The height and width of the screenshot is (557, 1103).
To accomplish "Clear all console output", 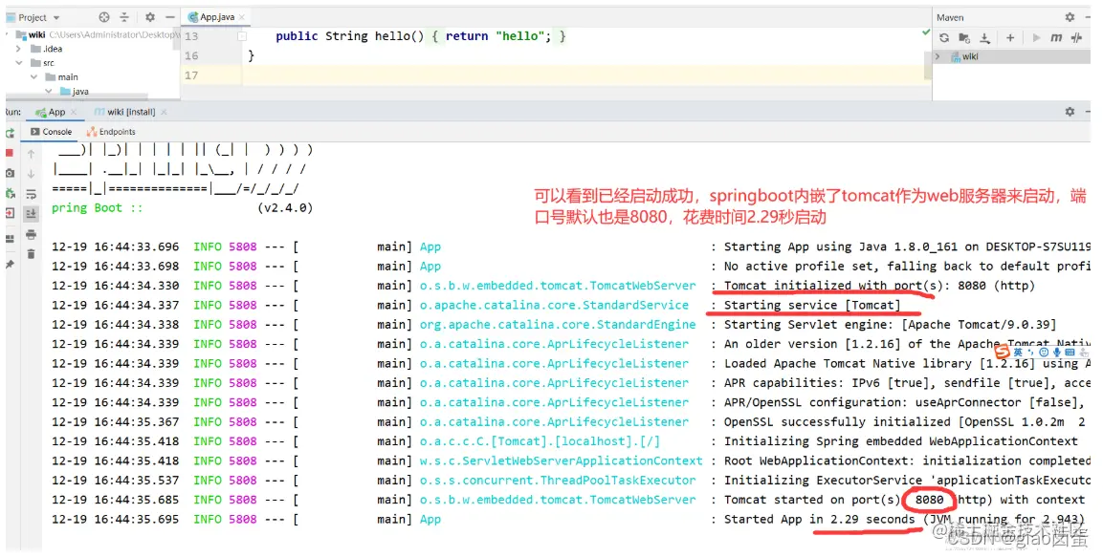I will [x=31, y=253].
